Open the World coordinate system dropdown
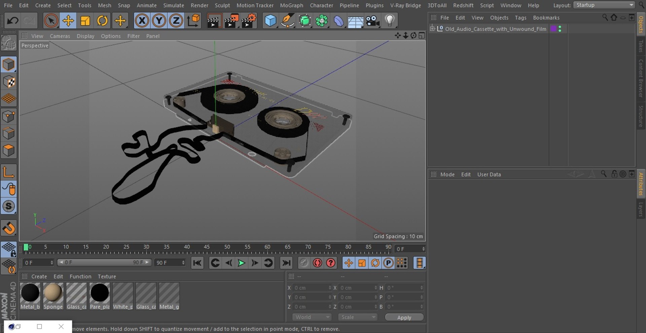Screen dimensions: 646x333 pyautogui.click(x=312, y=317)
